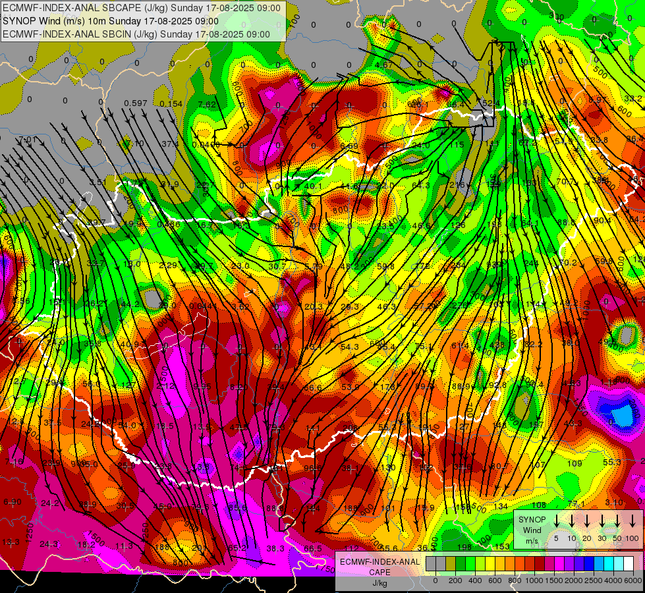Click the grid value 7.62 on map
645x593 pixels.
[206, 105]
